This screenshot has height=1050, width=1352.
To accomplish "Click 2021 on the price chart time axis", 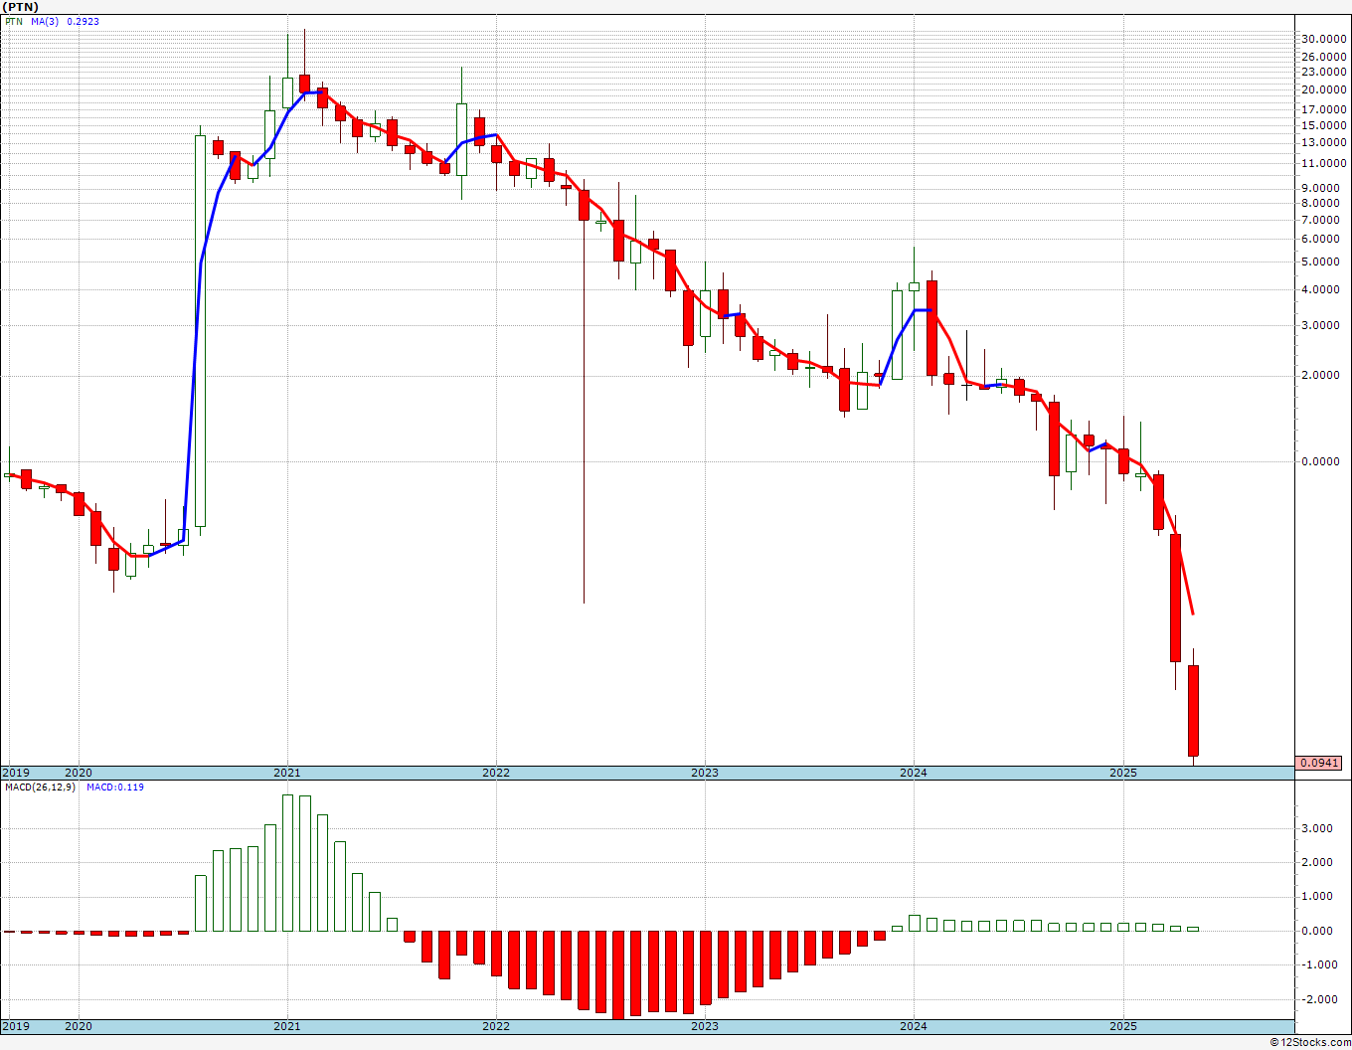I will point(286,773).
